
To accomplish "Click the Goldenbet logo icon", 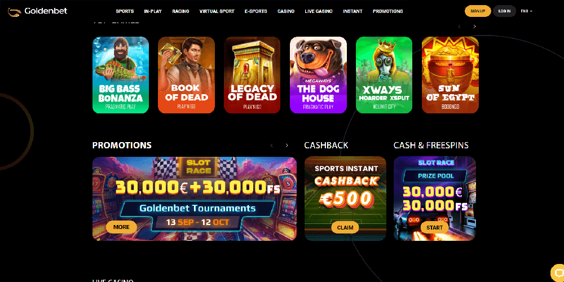I will 15,12.
